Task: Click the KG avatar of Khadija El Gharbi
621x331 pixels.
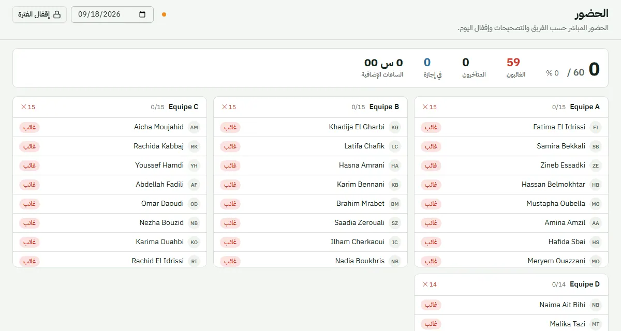Action: 395,127
